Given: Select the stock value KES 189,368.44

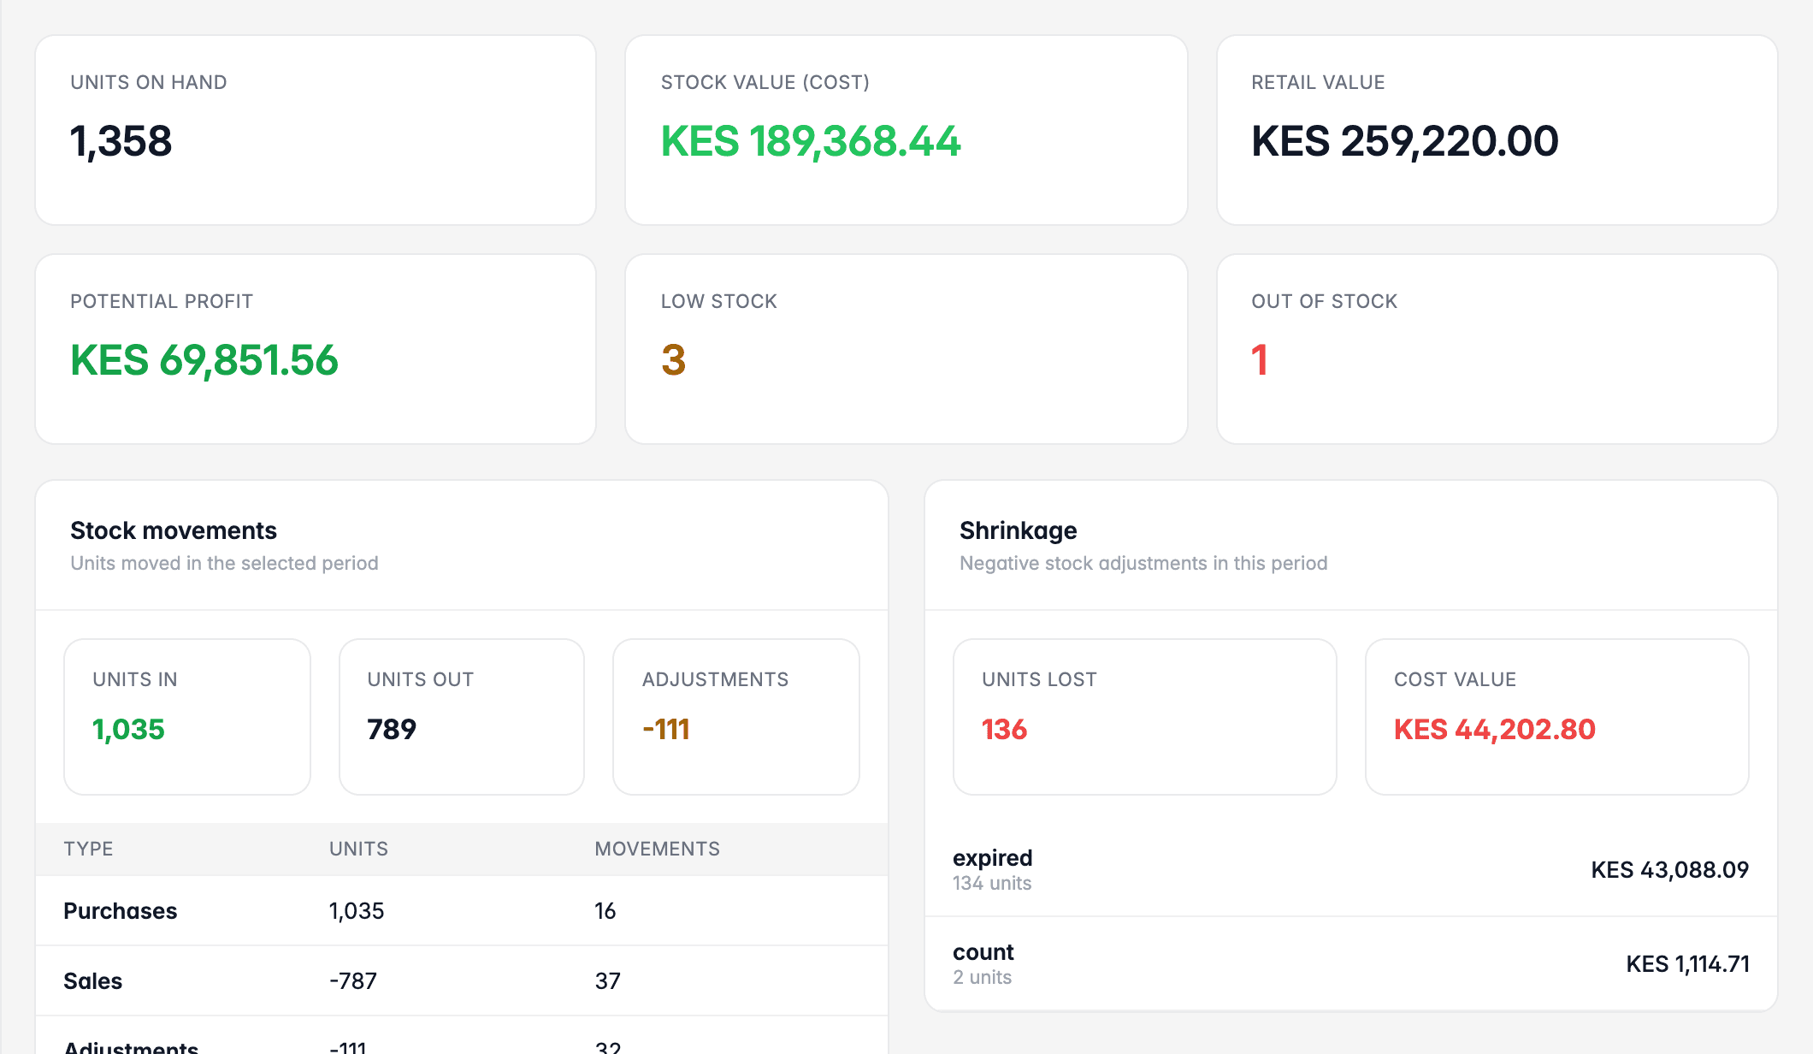Looking at the screenshot, I should click(x=811, y=141).
